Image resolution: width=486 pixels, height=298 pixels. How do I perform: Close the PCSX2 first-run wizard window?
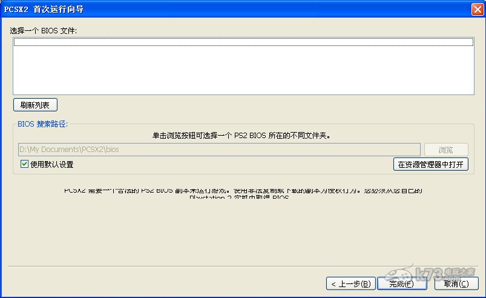pos(477,8)
